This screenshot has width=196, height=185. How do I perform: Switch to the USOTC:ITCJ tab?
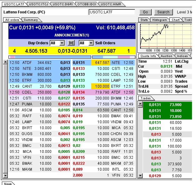click(x=38, y=4)
